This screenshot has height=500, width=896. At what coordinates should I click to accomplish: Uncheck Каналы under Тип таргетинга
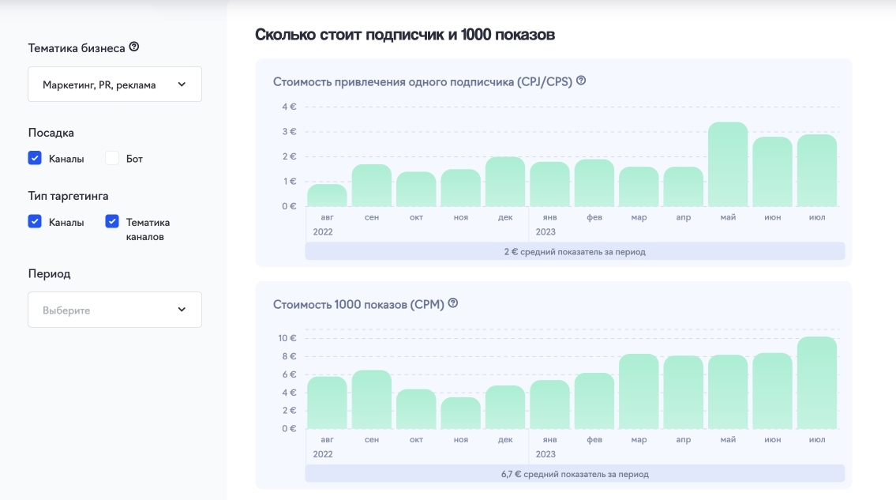pyautogui.click(x=35, y=221)
